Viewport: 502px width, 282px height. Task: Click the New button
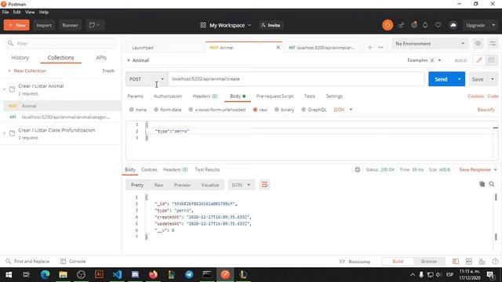16,25
